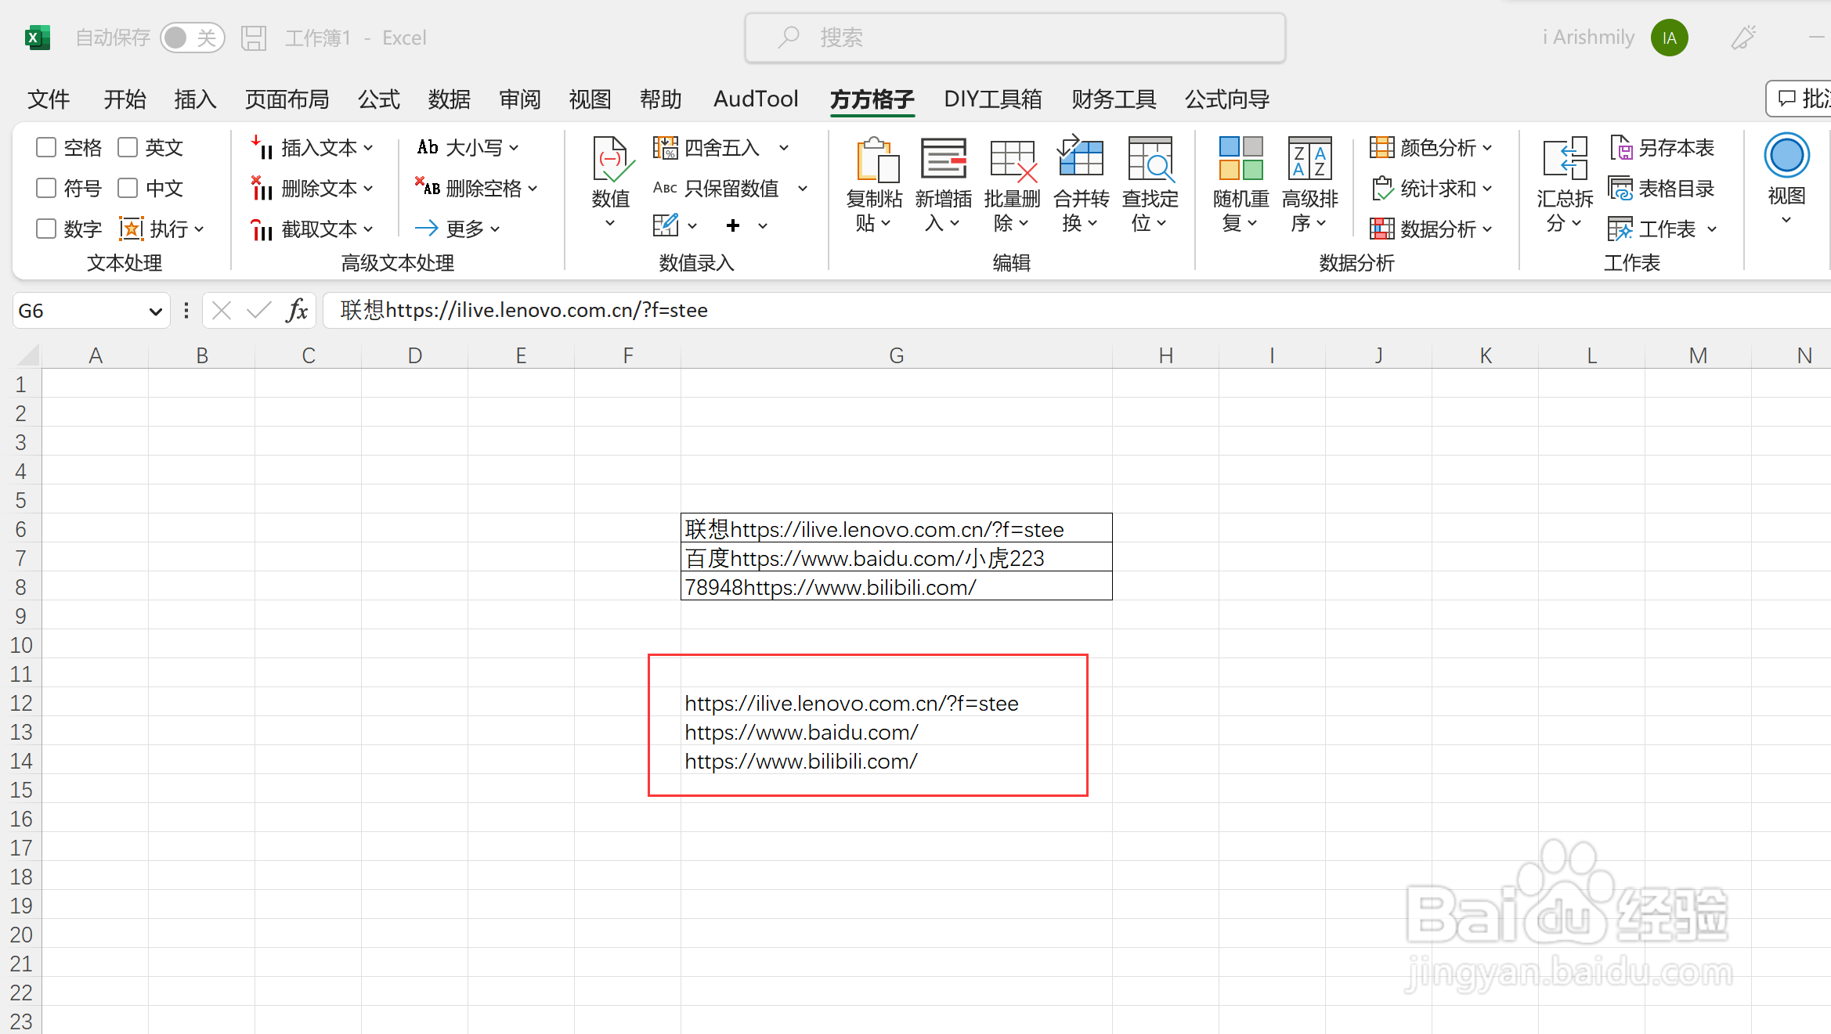Open 高级排序 advanced sort tool
The width and height of the screenshot is (1831, 1034).
click(x=1309, y=186)
